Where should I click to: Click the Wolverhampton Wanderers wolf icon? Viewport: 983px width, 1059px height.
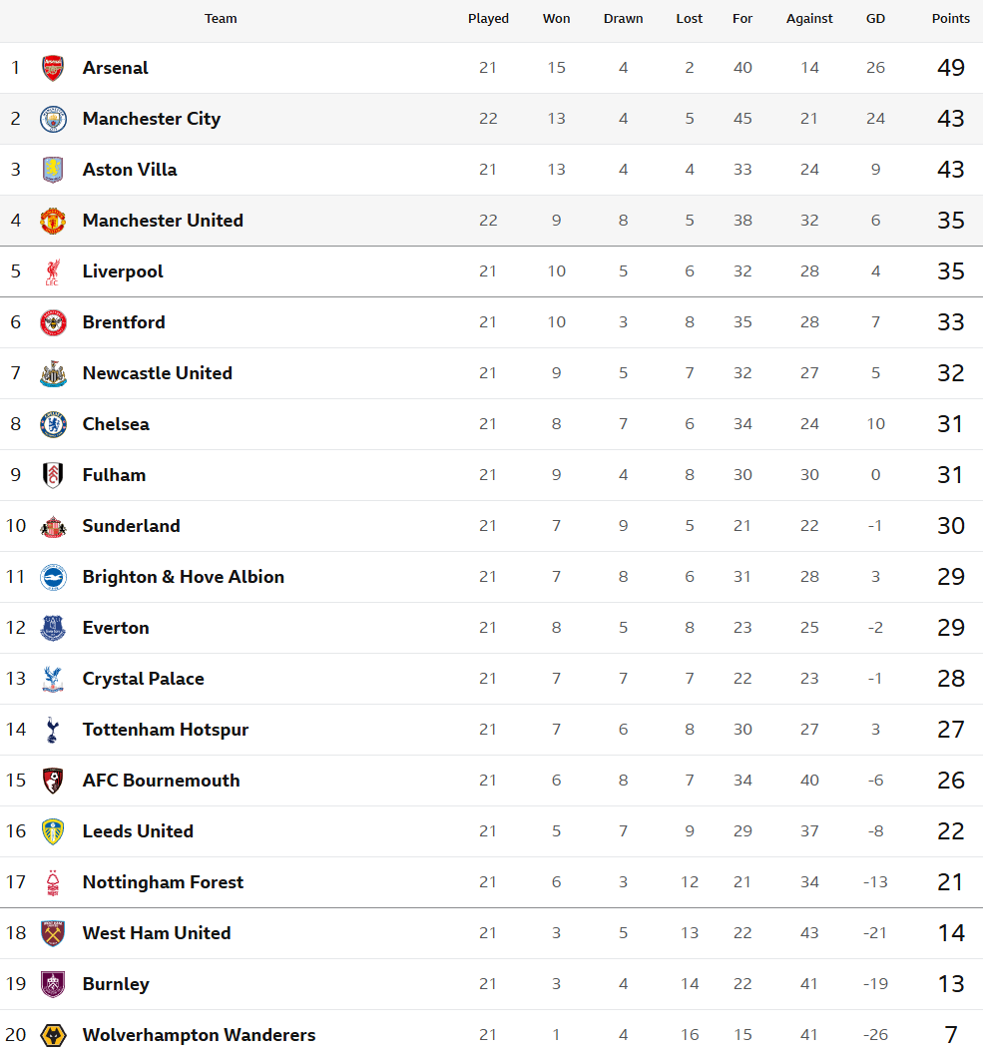click(x=53, y=1035)
